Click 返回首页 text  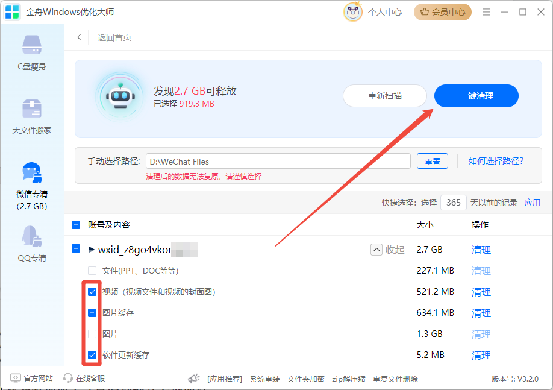click(114, 37)
